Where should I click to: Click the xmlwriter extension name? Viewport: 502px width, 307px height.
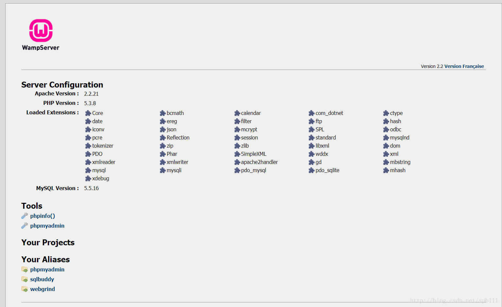coord(177,162)
